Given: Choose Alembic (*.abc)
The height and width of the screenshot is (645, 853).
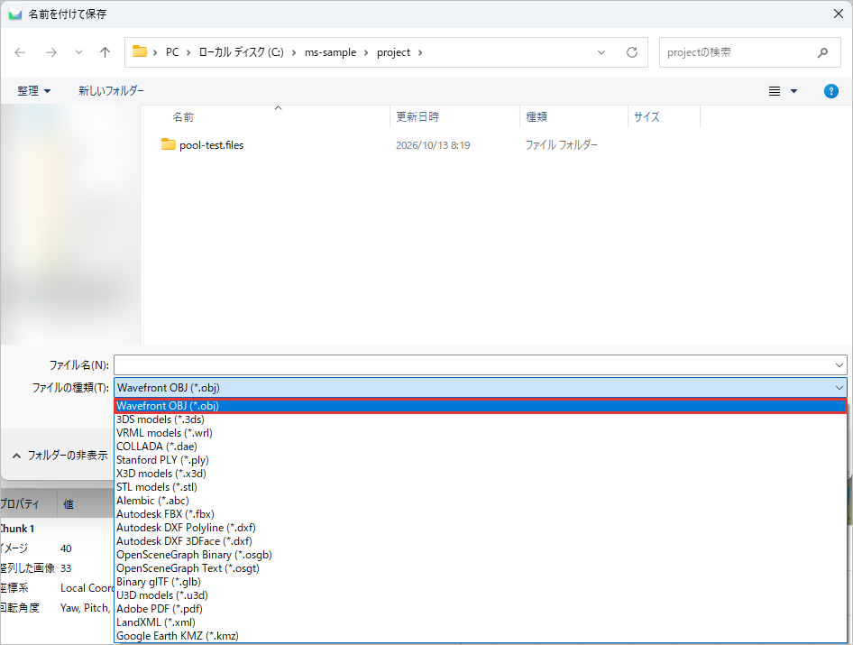Looking at the screenshot, I should point(481,501).
